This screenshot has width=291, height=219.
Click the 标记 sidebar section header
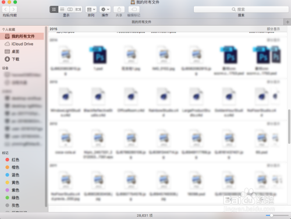coord(5,153)
